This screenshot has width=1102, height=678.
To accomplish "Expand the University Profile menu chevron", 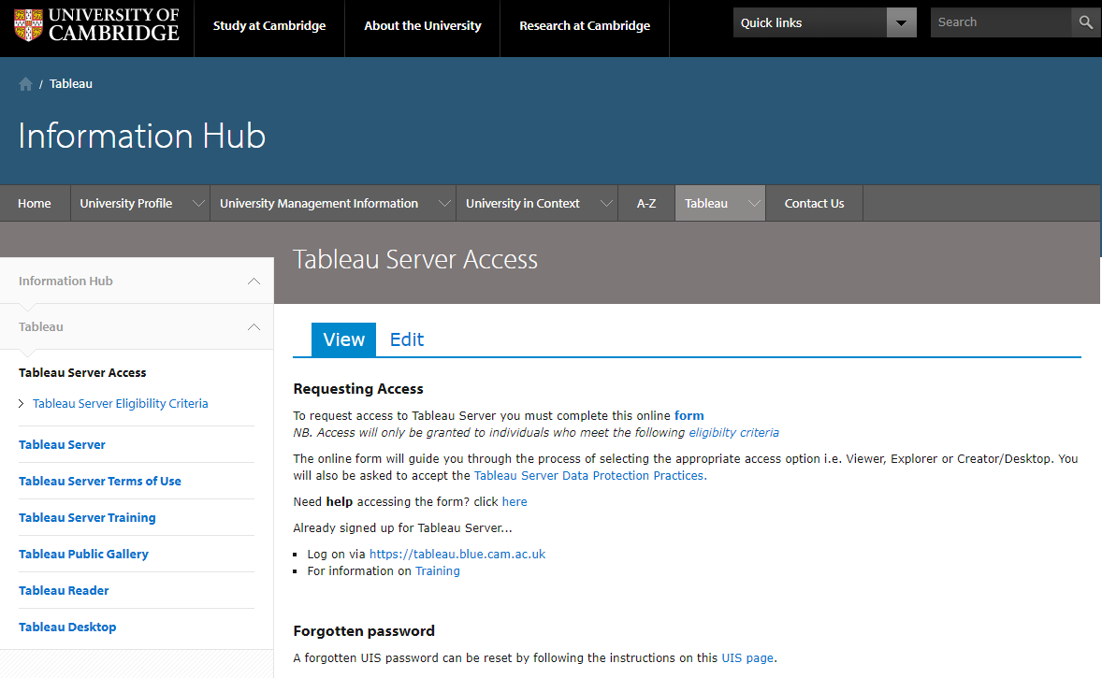I will tap(197, 204).
